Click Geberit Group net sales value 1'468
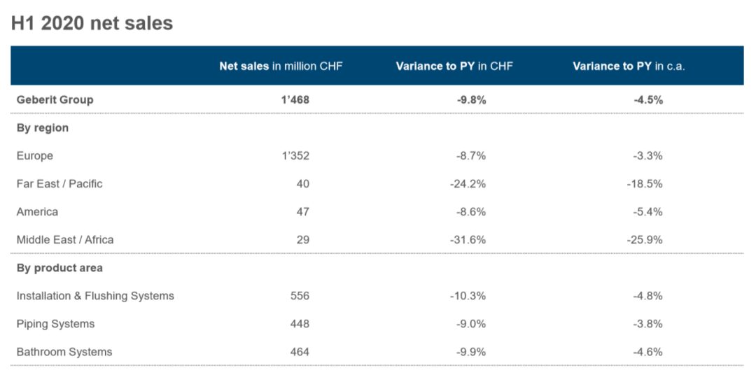The height and width of the screenshot is (375, 756). click(x=295, y=99)
